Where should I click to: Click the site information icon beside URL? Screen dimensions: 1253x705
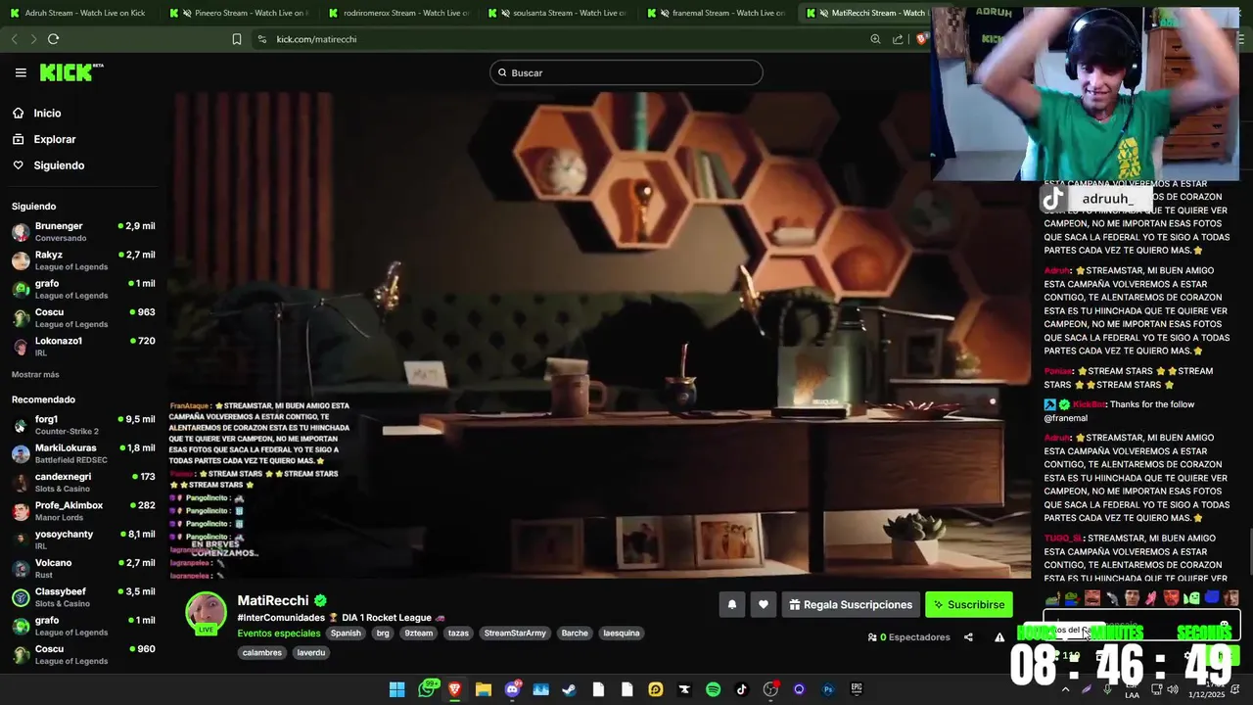click(261, 39)
